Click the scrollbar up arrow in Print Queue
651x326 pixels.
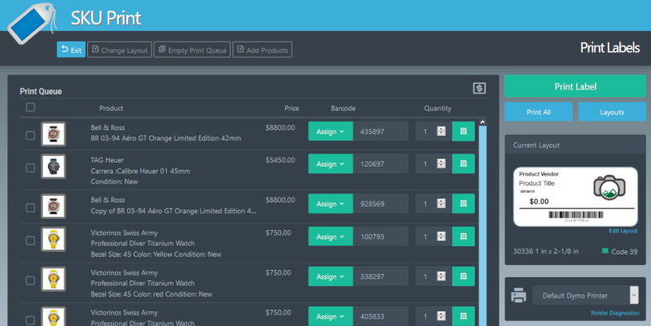pos(482,122)
